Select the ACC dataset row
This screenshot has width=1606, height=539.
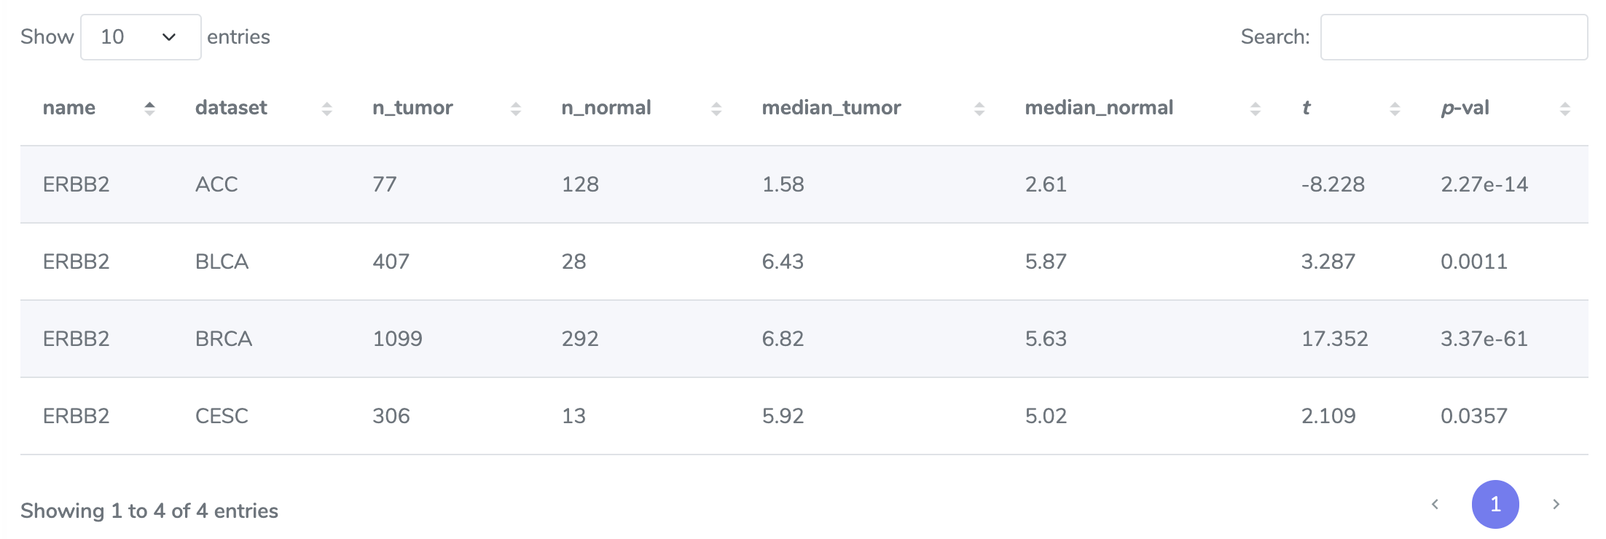[804, 184]
